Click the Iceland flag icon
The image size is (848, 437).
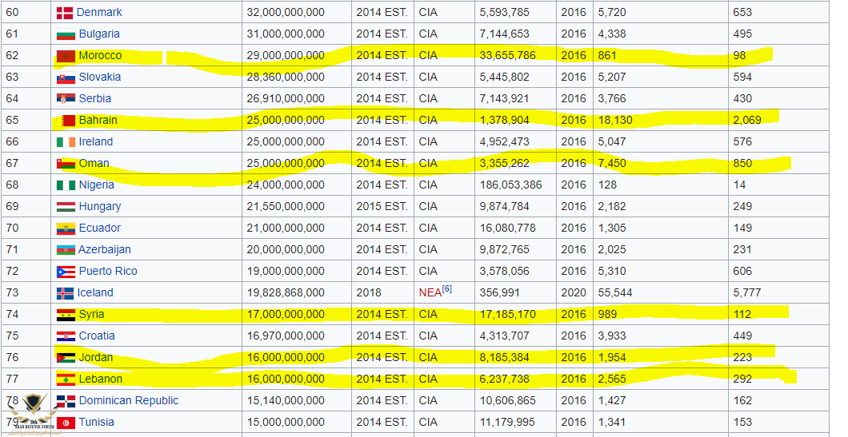[66, 293]
